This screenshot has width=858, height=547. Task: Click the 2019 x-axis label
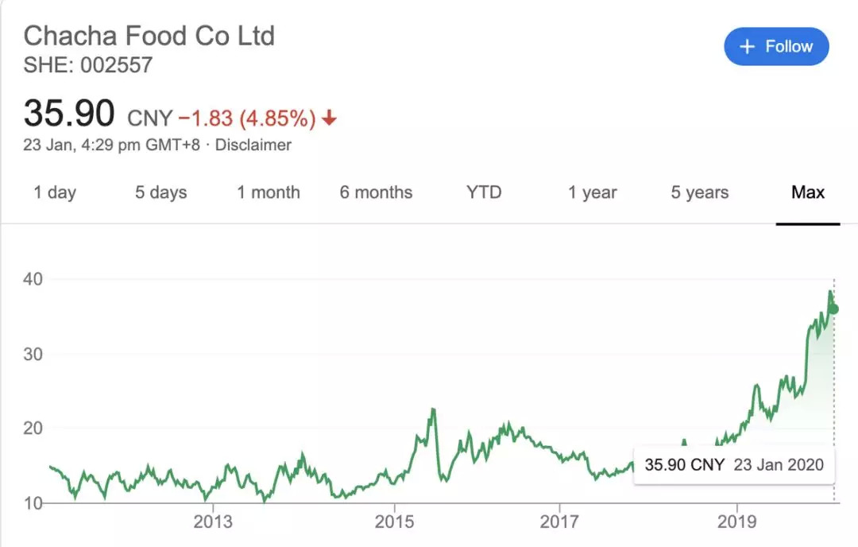737,522
